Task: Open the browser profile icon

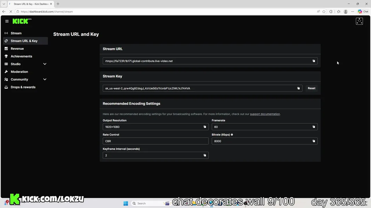Action: (x=345, y=12)
